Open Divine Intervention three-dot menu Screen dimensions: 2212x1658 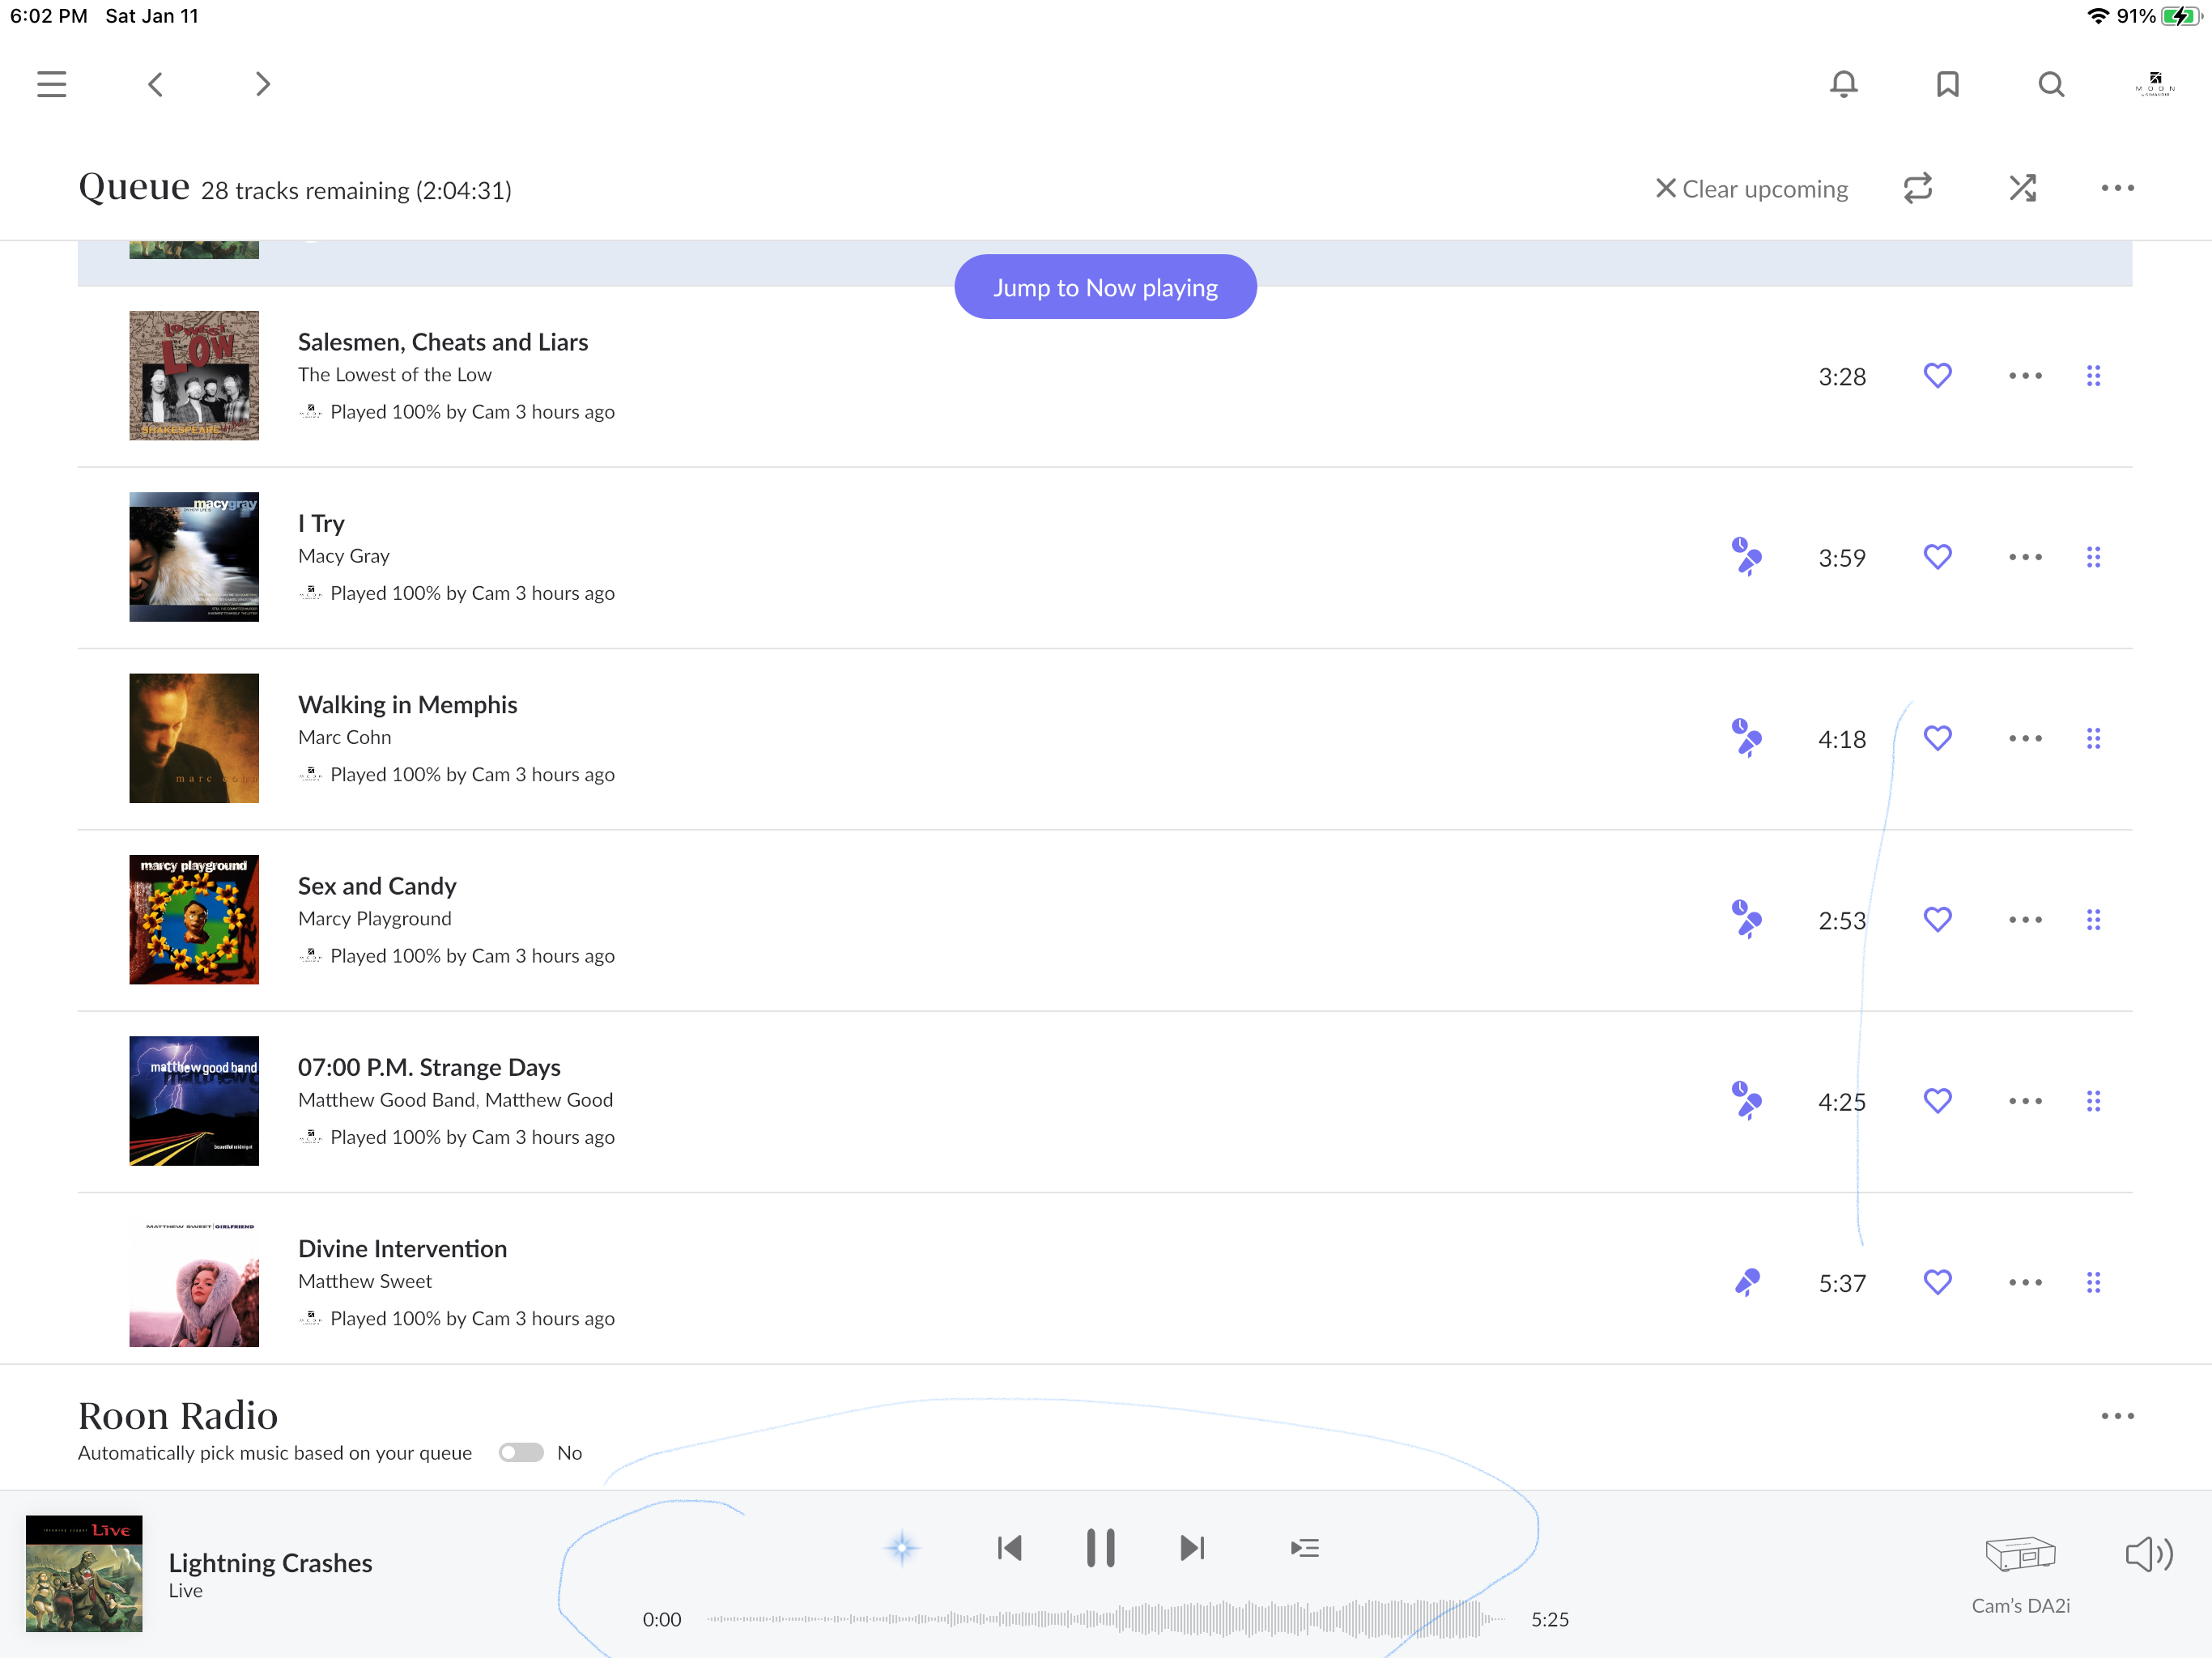pos(2025,1282)
